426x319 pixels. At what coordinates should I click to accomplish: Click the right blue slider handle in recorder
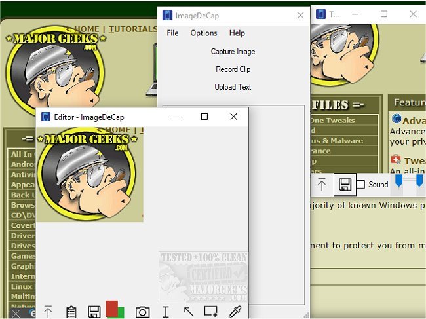click(419, 181)
